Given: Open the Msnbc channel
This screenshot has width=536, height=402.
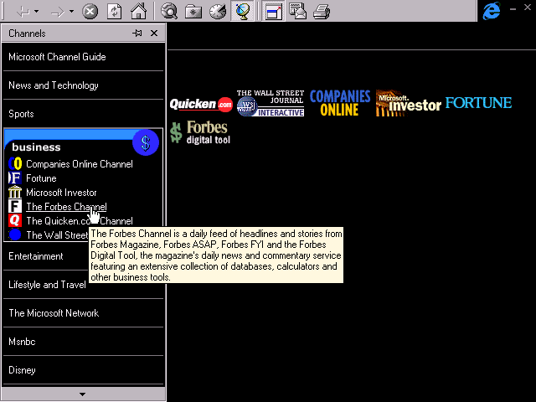Looking at the screenshot, I should click(x=83, y=341).
